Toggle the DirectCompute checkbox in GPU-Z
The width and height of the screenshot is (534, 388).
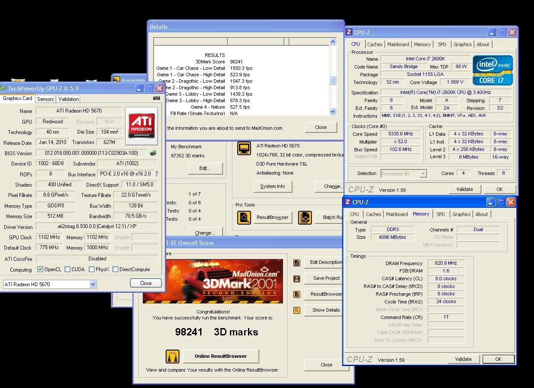(x=115, y=269)
